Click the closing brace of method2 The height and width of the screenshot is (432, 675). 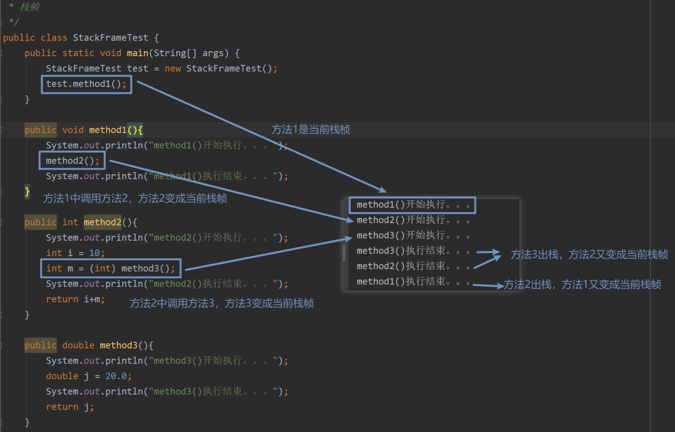click(27, 315)
